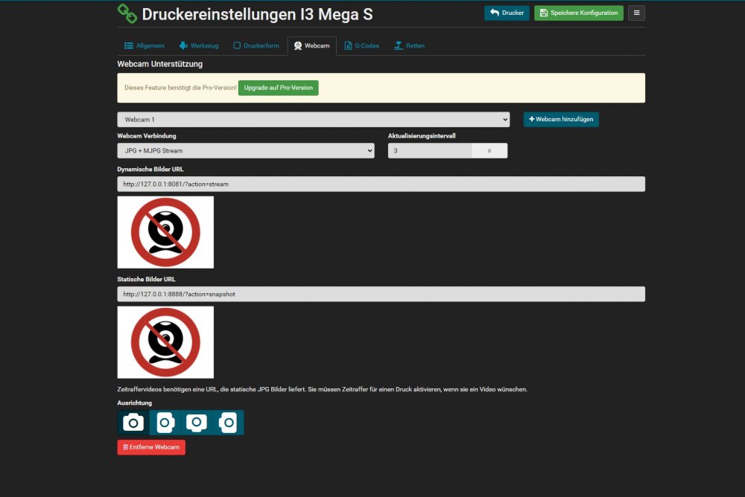Click the seconds unit label 's'

click(489, 150)
